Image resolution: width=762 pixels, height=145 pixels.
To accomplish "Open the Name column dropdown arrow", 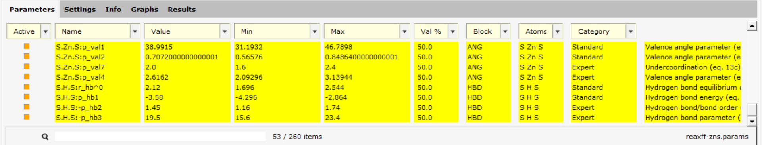I will click(x=135, y=31).
